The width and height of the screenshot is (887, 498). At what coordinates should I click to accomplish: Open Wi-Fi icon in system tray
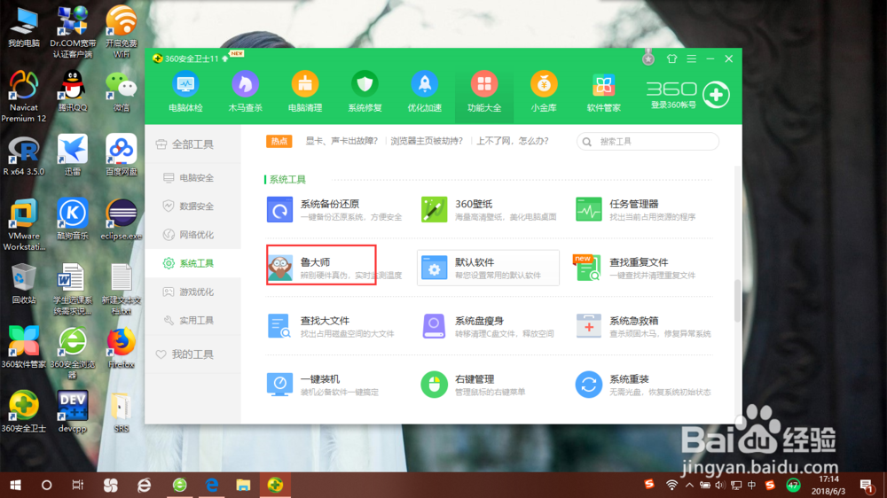[671, 485]
